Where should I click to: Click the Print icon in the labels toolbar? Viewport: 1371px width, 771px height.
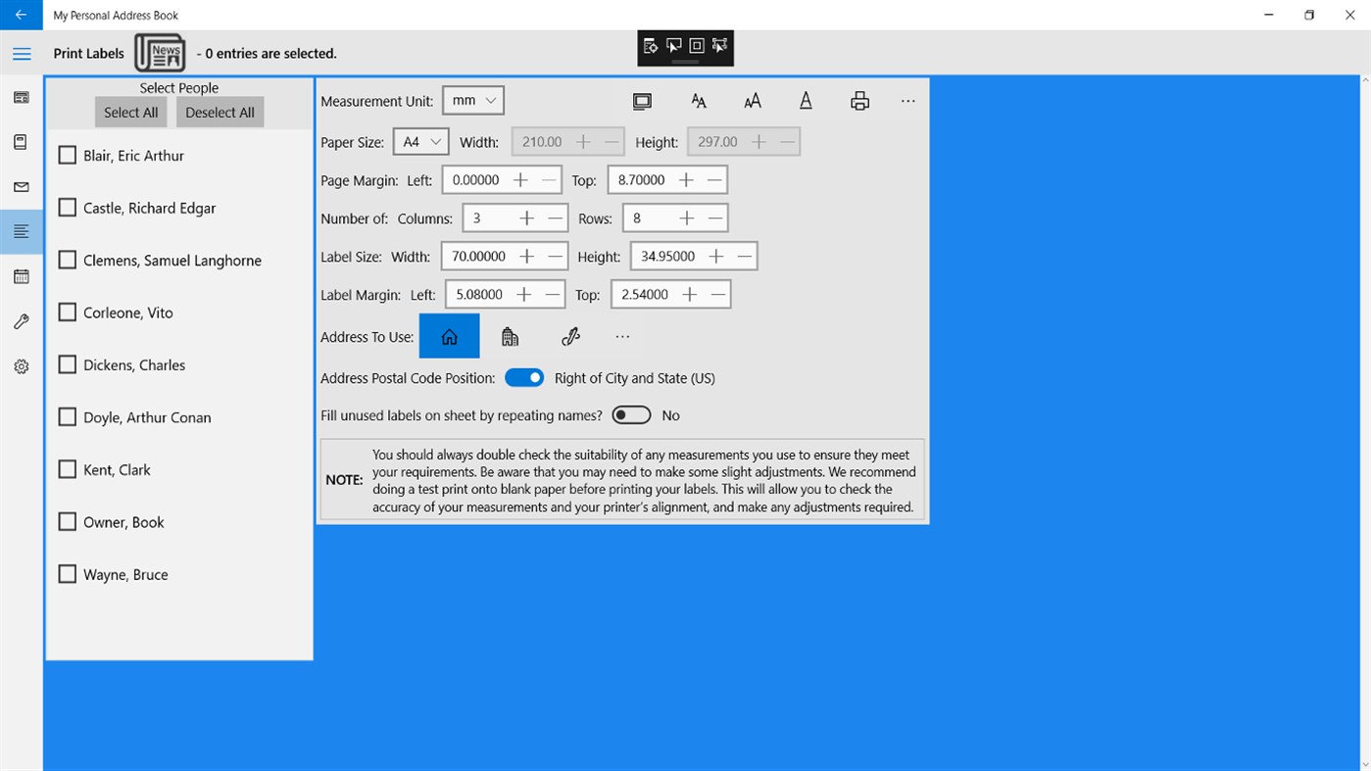pyautogui.click(x=858, y=100)
